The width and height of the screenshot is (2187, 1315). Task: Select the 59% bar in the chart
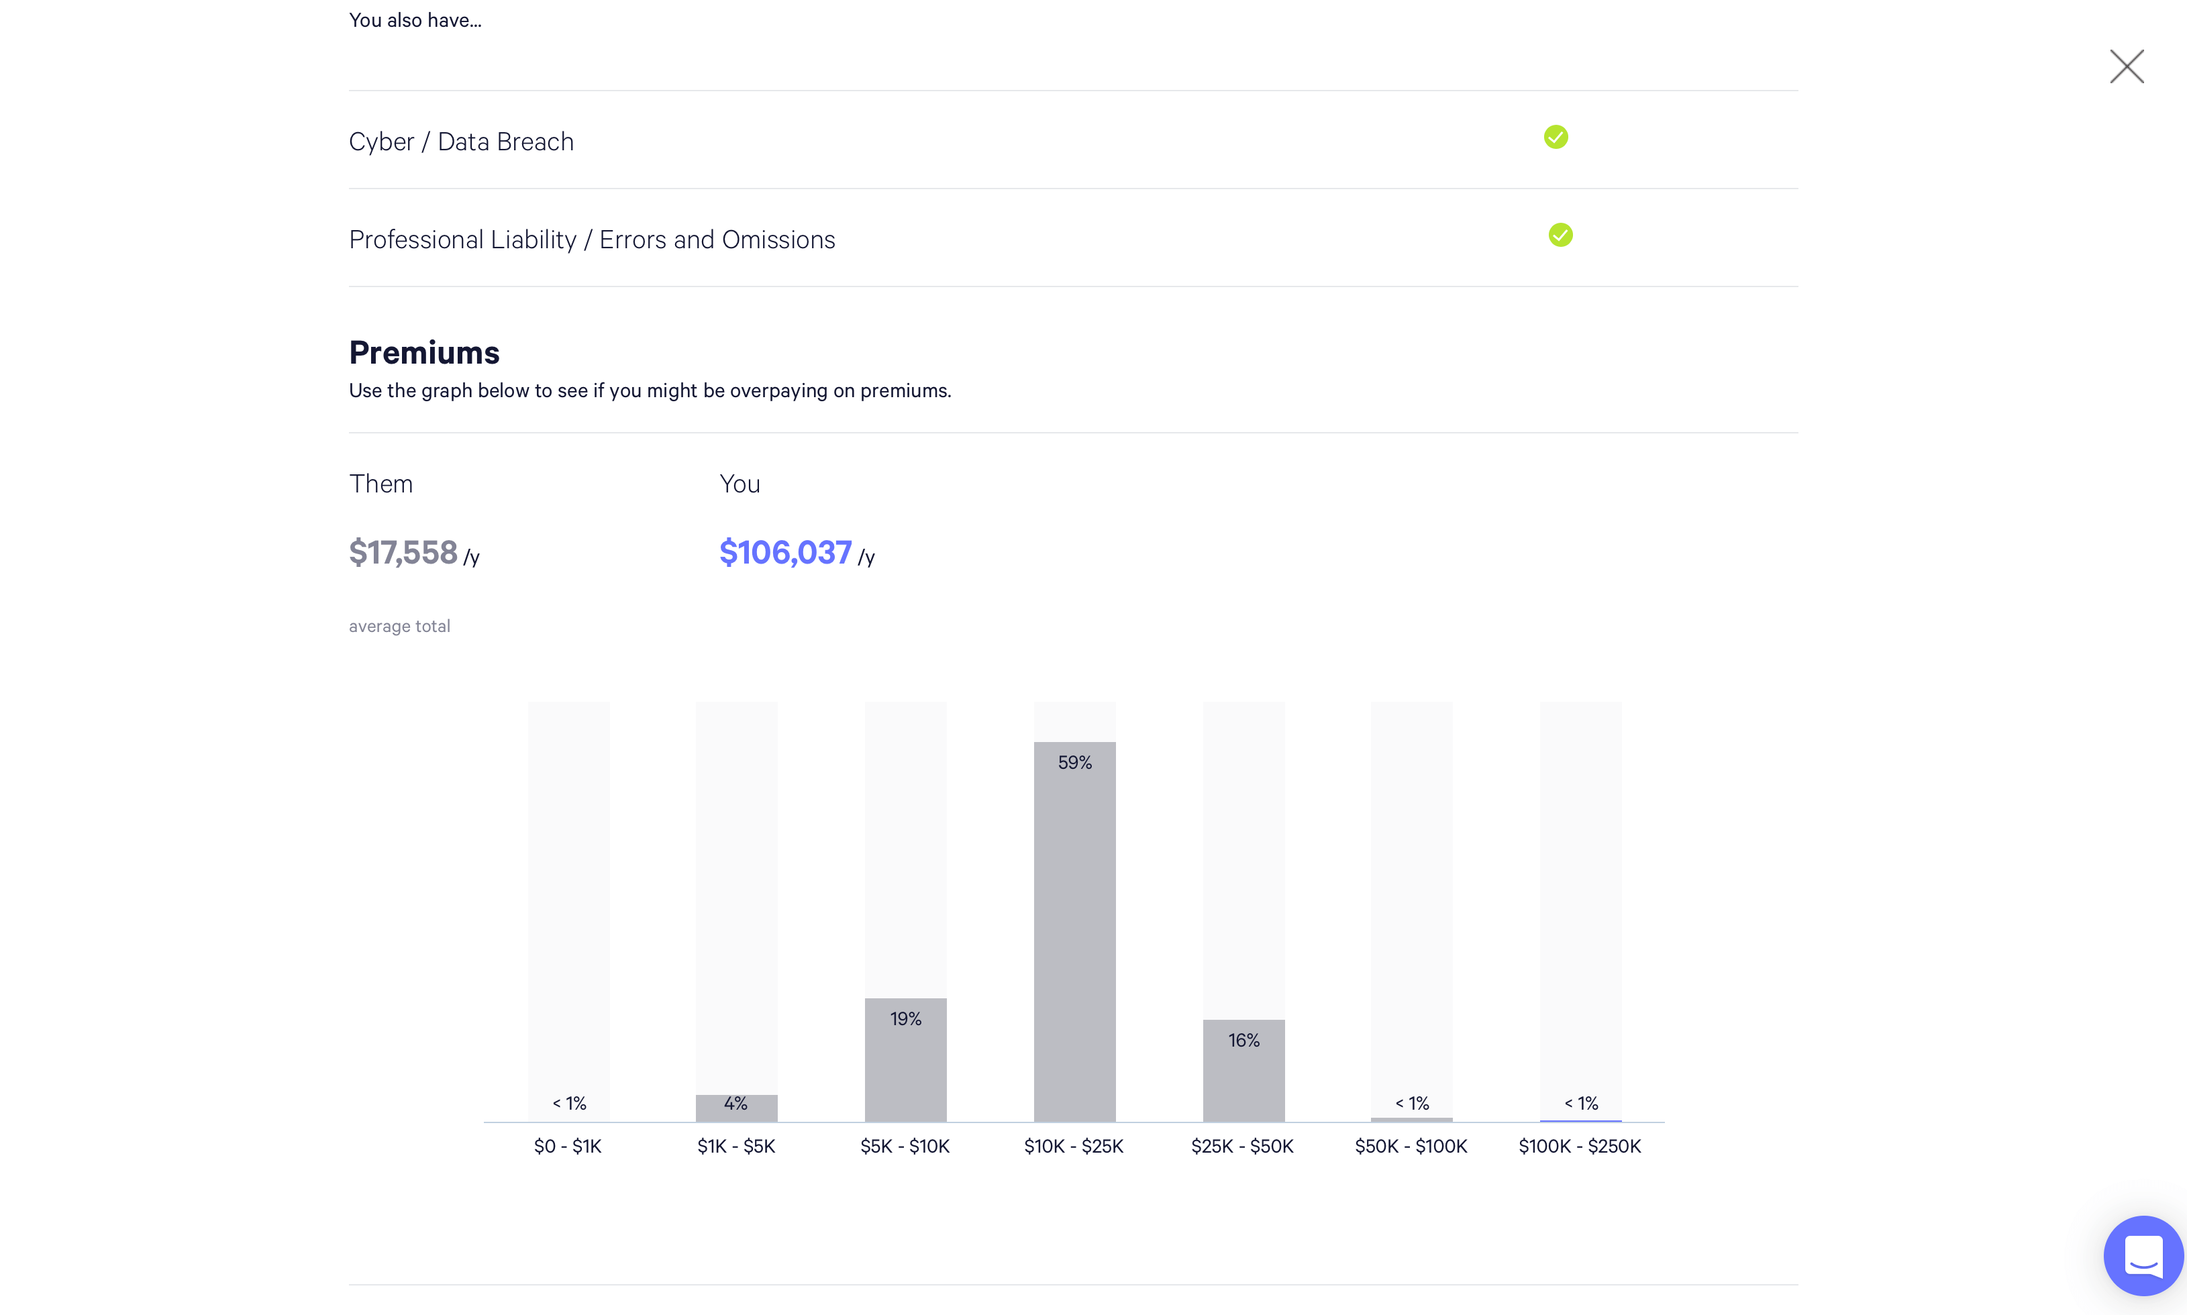[1074, 931]
